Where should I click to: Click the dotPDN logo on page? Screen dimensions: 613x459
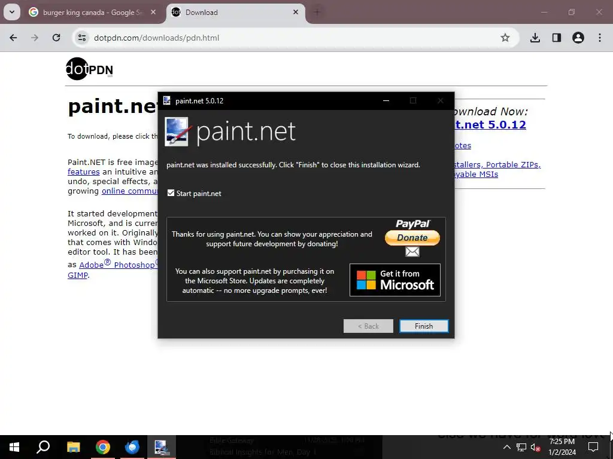click(90, 69)
